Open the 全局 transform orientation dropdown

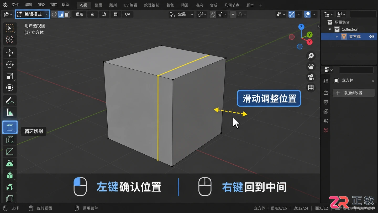(182, 14)
